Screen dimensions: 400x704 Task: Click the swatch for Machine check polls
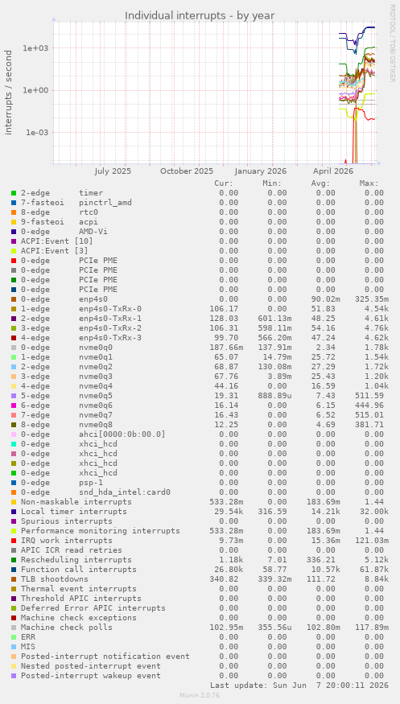tap(14, 628)
